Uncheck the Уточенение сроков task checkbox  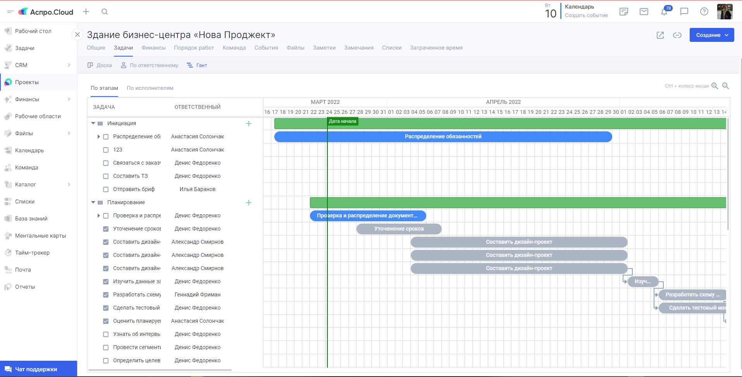(x=106, y=229)
